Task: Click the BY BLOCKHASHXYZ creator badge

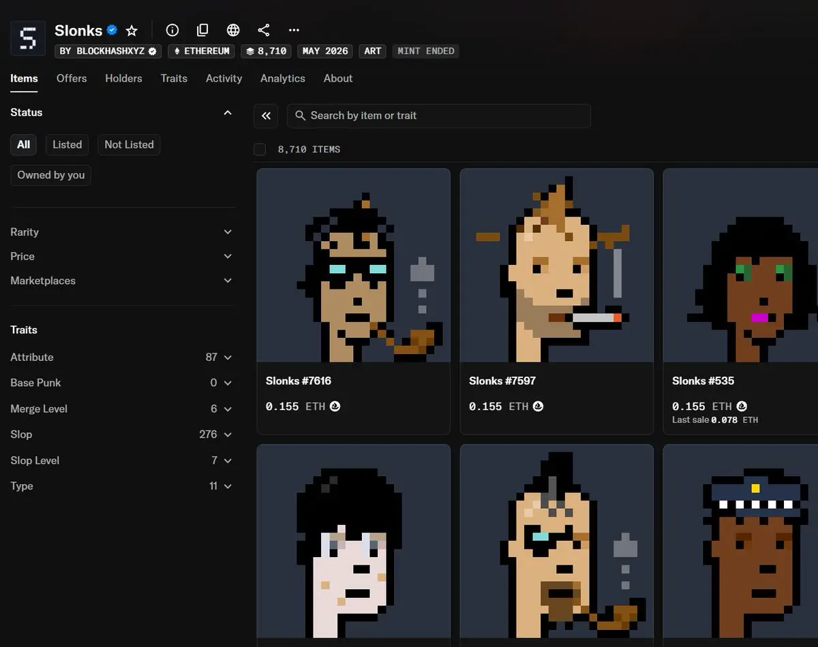Action: pos(108,51)
